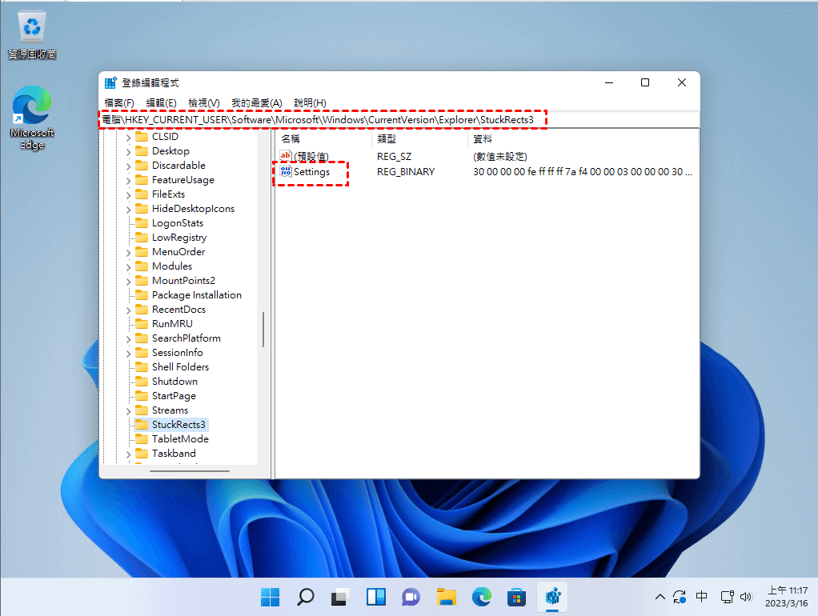Expand the Discardable key

(128, 166)
